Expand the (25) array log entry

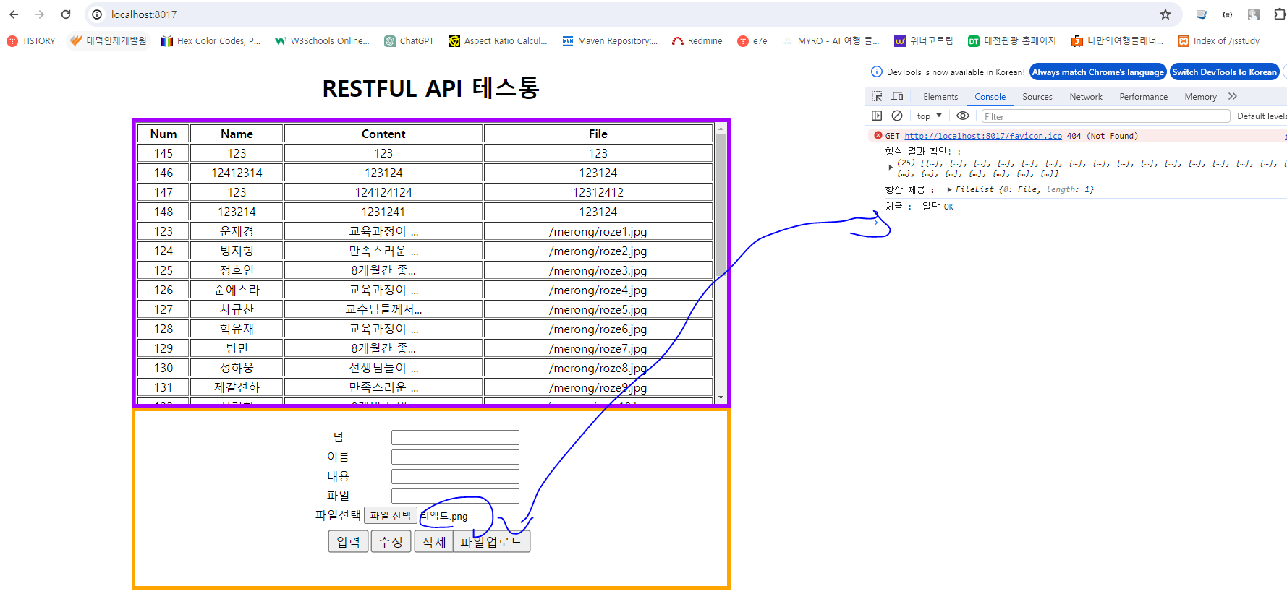tap(891, 167)
